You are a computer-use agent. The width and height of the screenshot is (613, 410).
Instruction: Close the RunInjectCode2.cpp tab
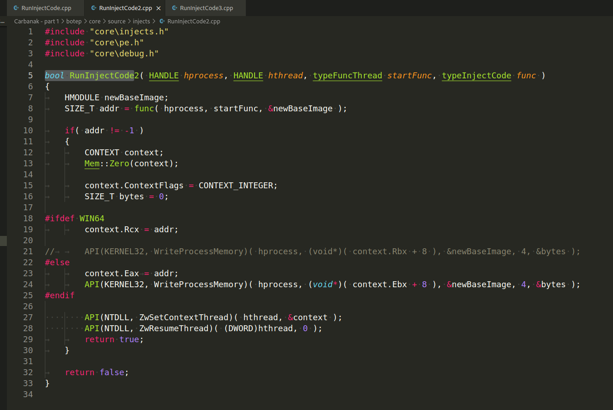(159, 8)
